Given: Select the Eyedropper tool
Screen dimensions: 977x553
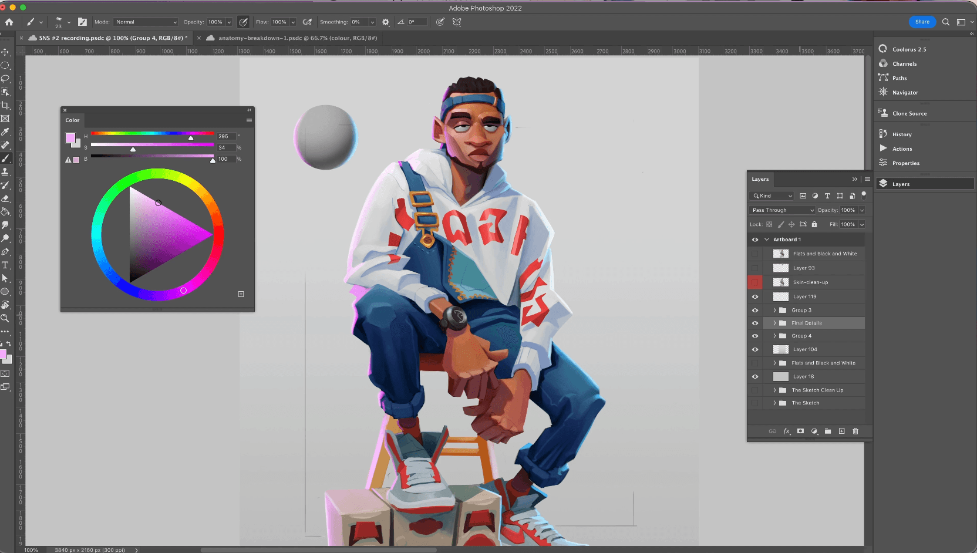Looking at the screenshot, I should point(5,131).
